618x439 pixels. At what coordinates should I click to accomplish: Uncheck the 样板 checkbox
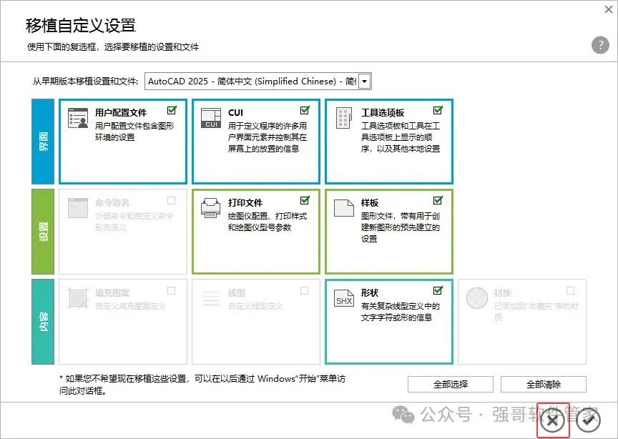(x=438, y=201)
